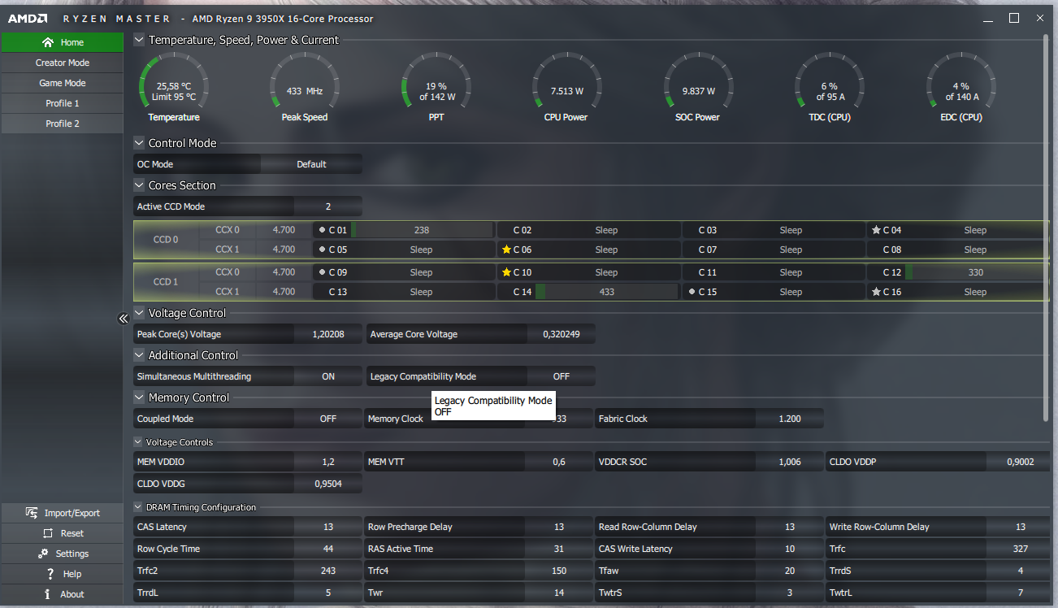The width and height of the screenshot is (1058, 608).
Task: Toggle Legacy Compatibility Mode OFF value
Action: point(562,376)
